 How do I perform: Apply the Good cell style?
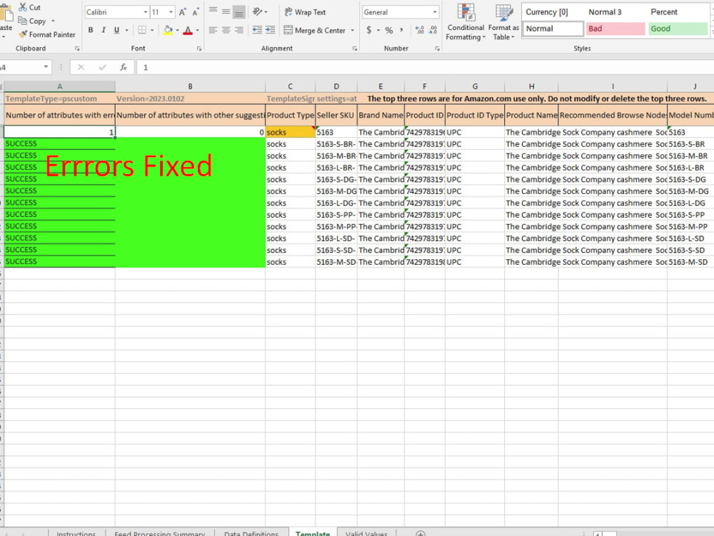pos(678,29)
